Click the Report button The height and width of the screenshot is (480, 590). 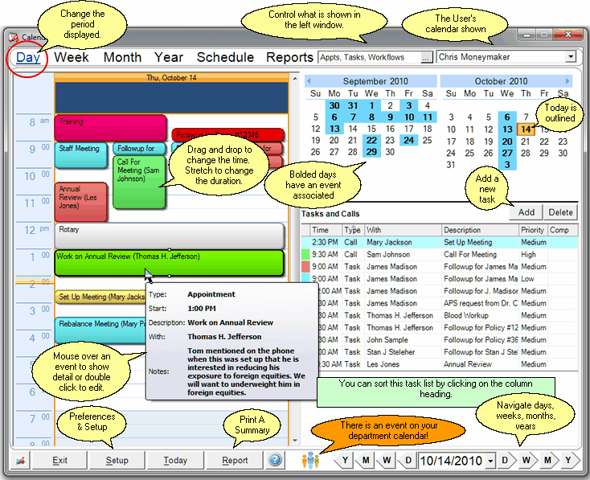pos(235,460)
